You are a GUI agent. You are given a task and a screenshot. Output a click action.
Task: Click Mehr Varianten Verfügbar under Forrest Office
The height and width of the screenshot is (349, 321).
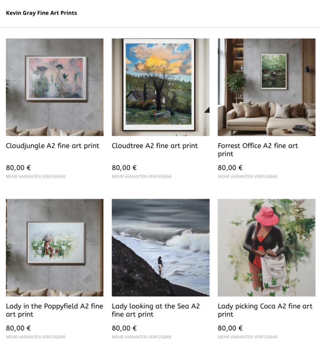247,176
